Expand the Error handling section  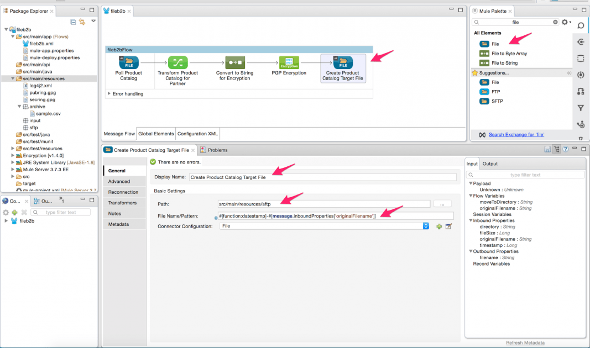pyautogui.click(x=108, y=94)
